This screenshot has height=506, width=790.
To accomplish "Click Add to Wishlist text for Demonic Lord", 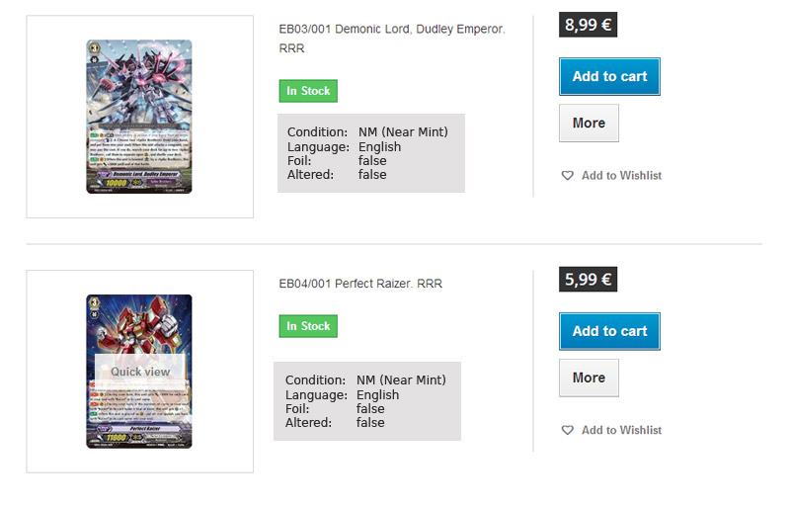I will click(621, 176).
